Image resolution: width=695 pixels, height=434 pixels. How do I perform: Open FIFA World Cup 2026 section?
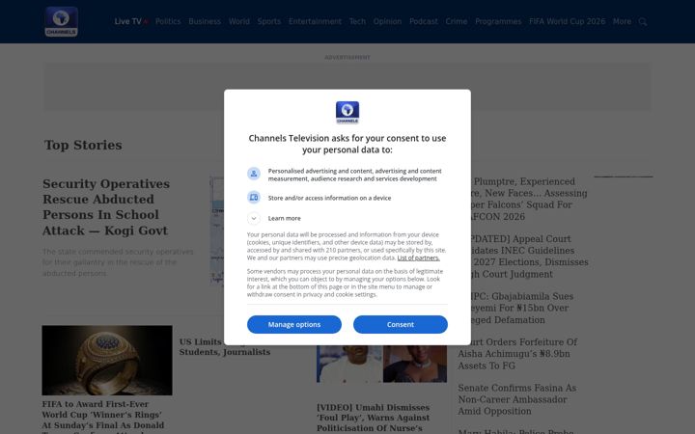tap(567, 21)
